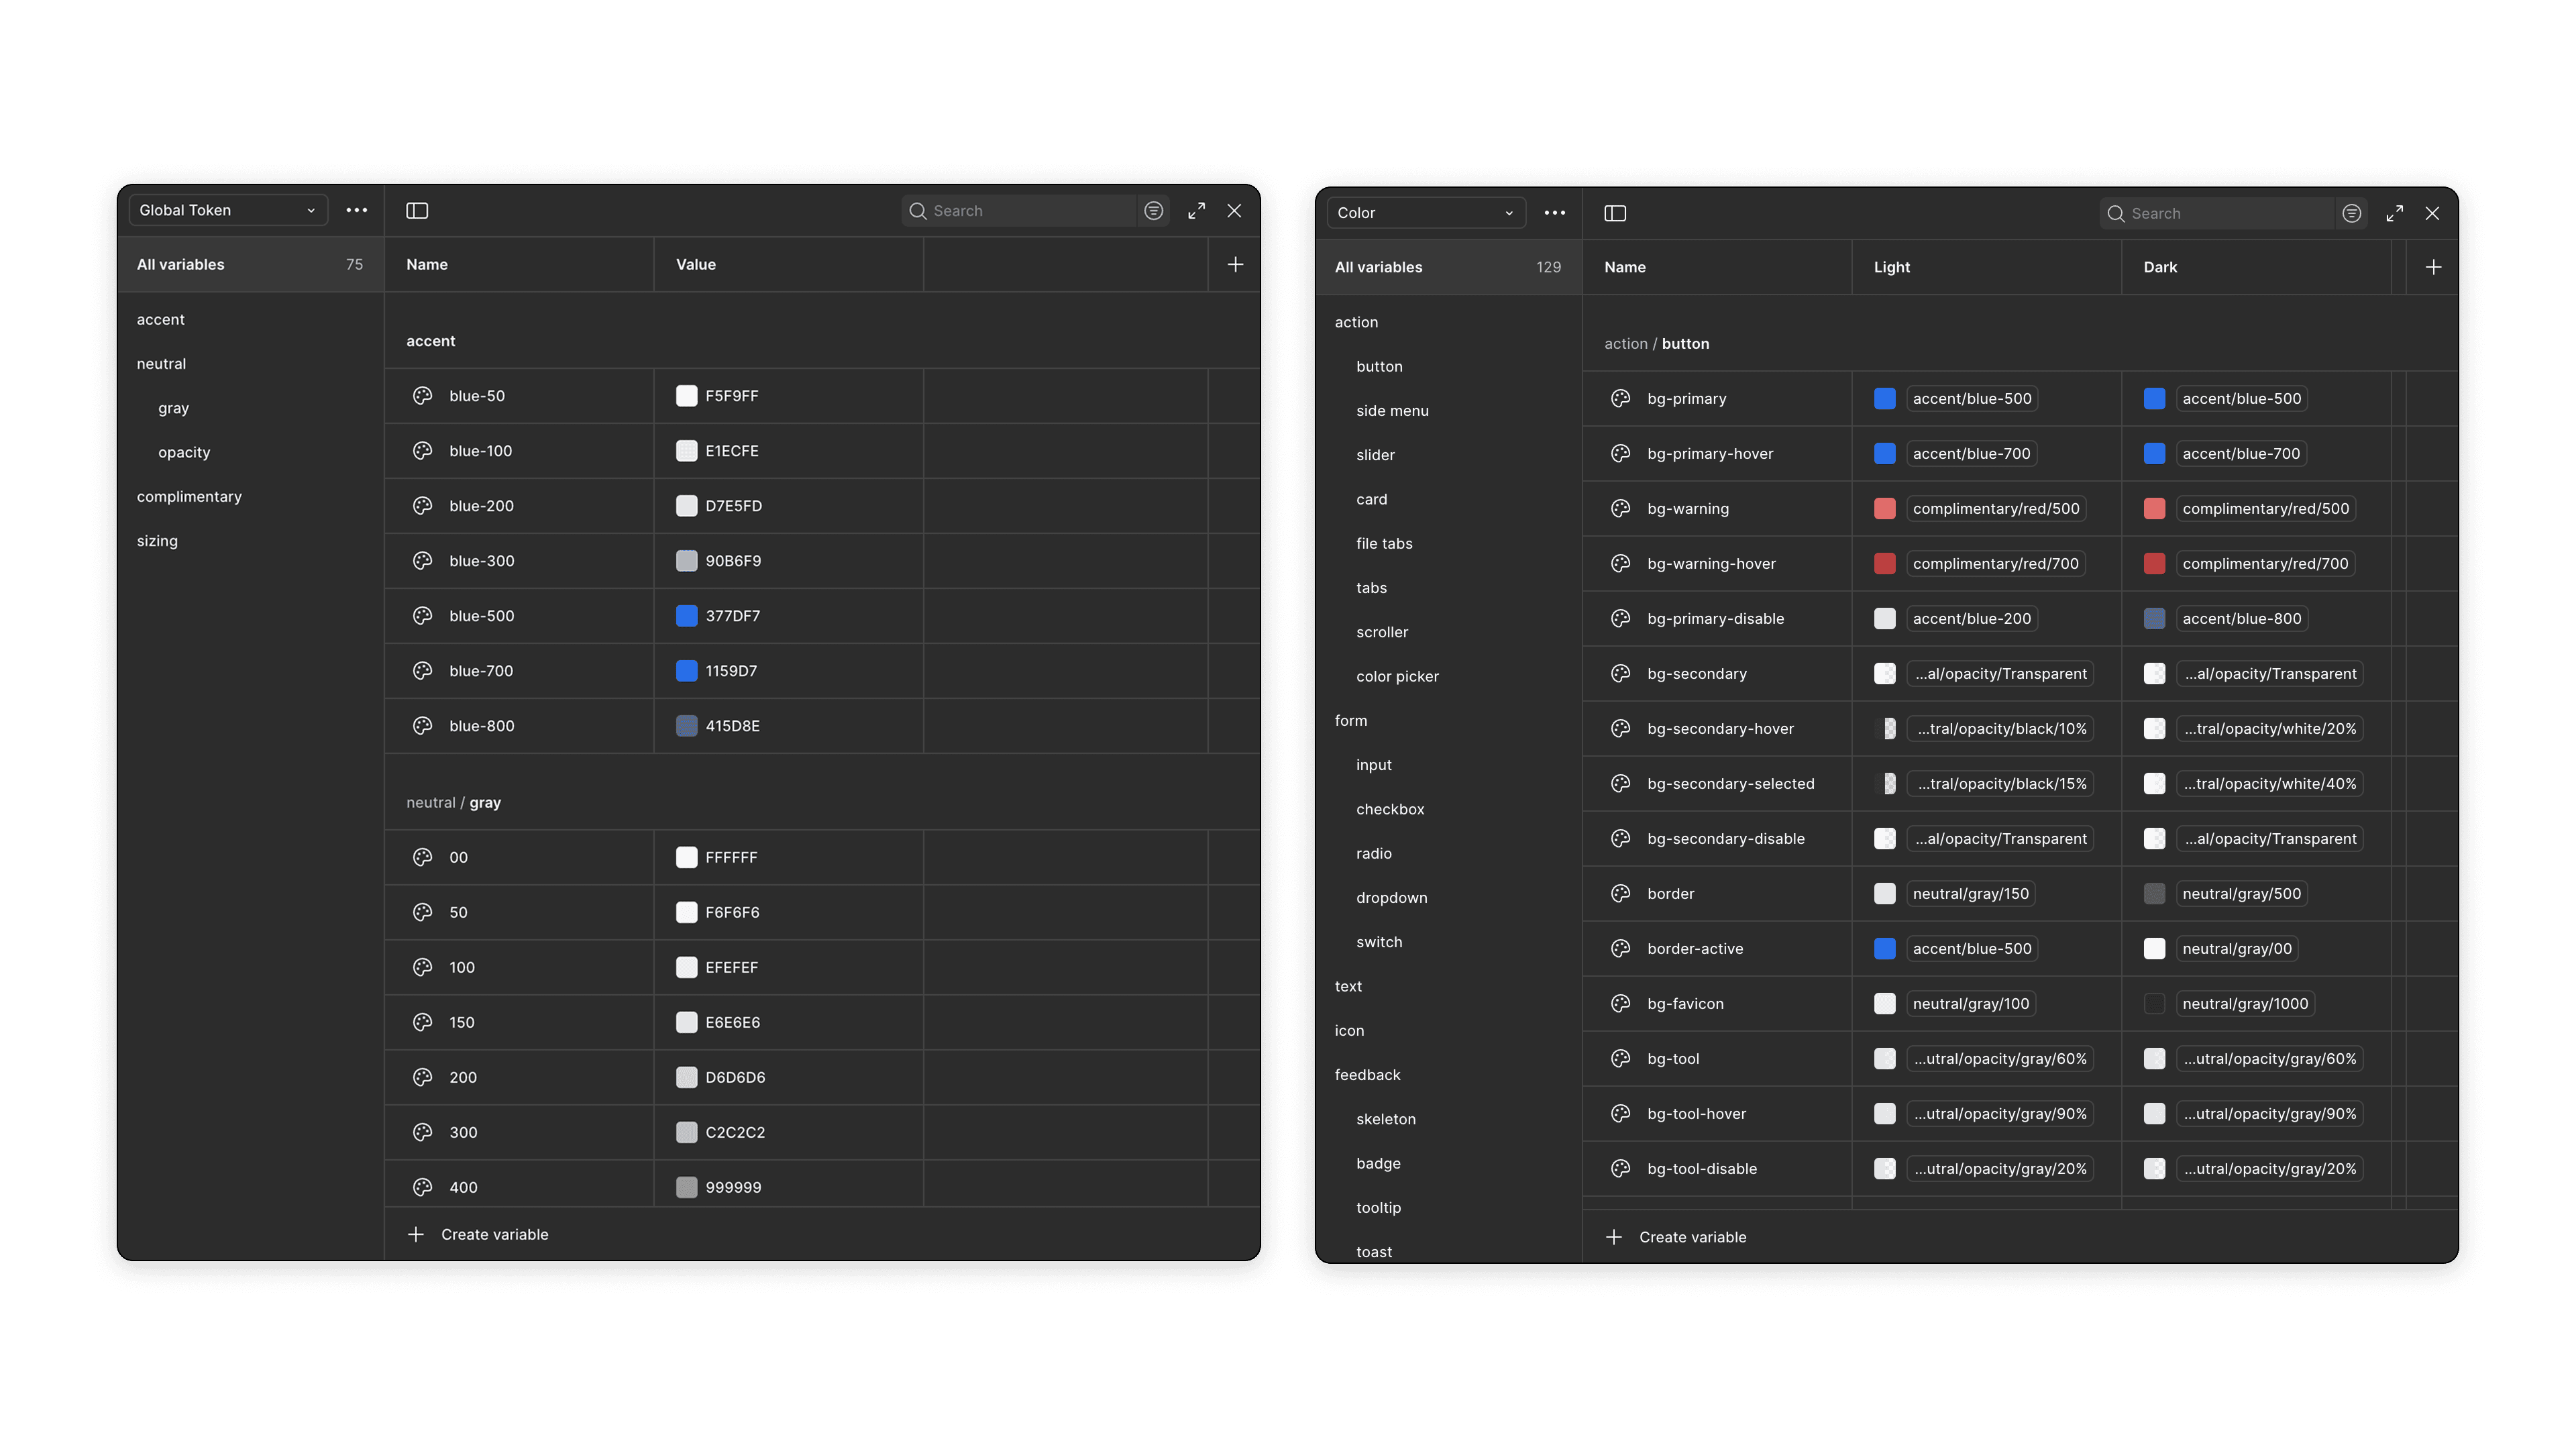Select the action group in Color sidebar
Viewport: 2576px width, 1449px height.
click(1356, 322)
